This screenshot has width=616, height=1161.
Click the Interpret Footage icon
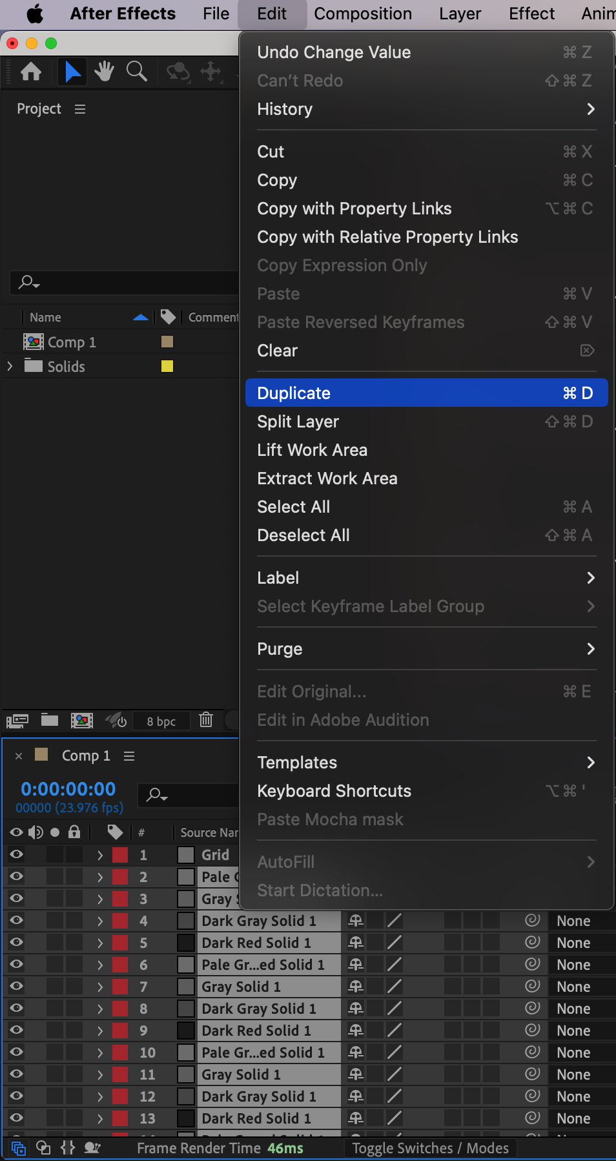click(x=17, y=721)
